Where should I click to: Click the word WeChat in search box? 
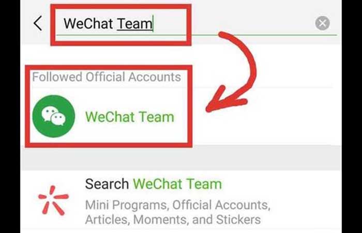(88, 24)
